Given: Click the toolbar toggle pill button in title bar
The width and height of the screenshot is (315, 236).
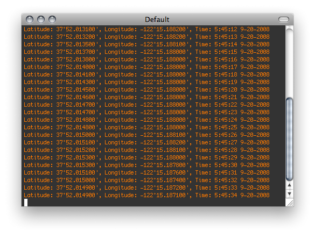Looking at the screenshot, I should (x=283, y=19).
